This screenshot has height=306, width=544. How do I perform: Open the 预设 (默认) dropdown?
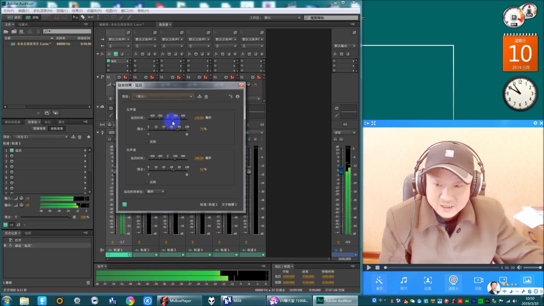point(163,97)
